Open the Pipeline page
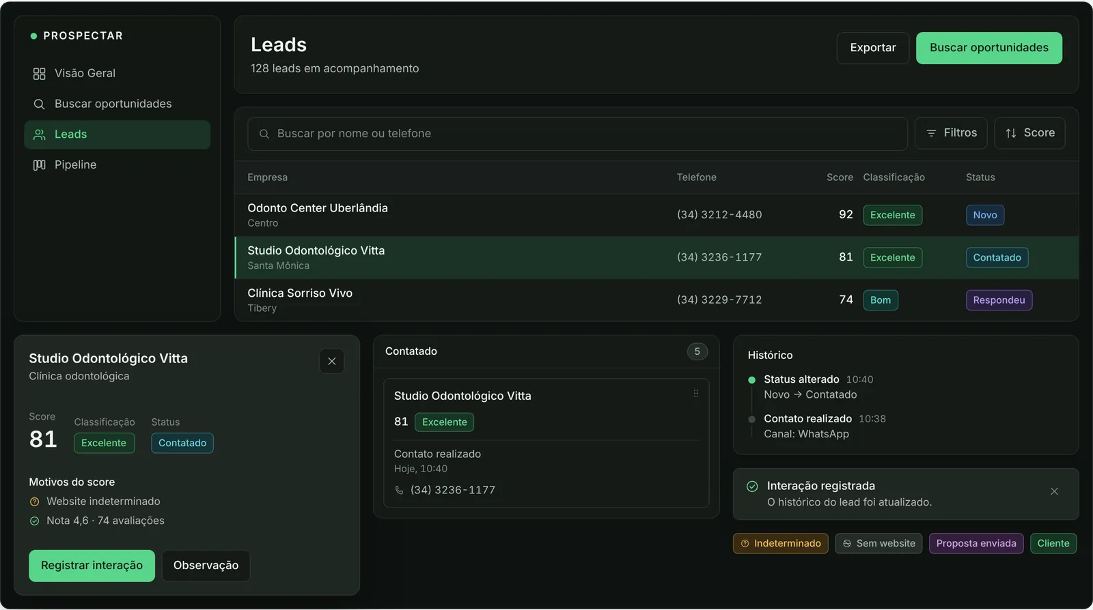Image resolution: width=1093 pixels, height=610 pixels. (117, 165)
